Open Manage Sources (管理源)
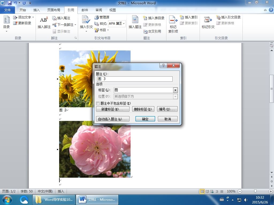The width and height of the screenshot is (274, 205). coord(102,17)
